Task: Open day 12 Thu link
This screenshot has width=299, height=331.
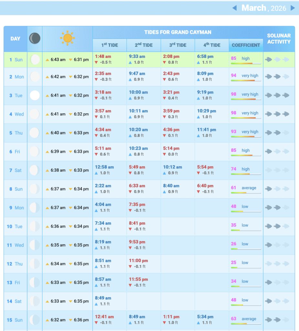Action: (15, 264)
